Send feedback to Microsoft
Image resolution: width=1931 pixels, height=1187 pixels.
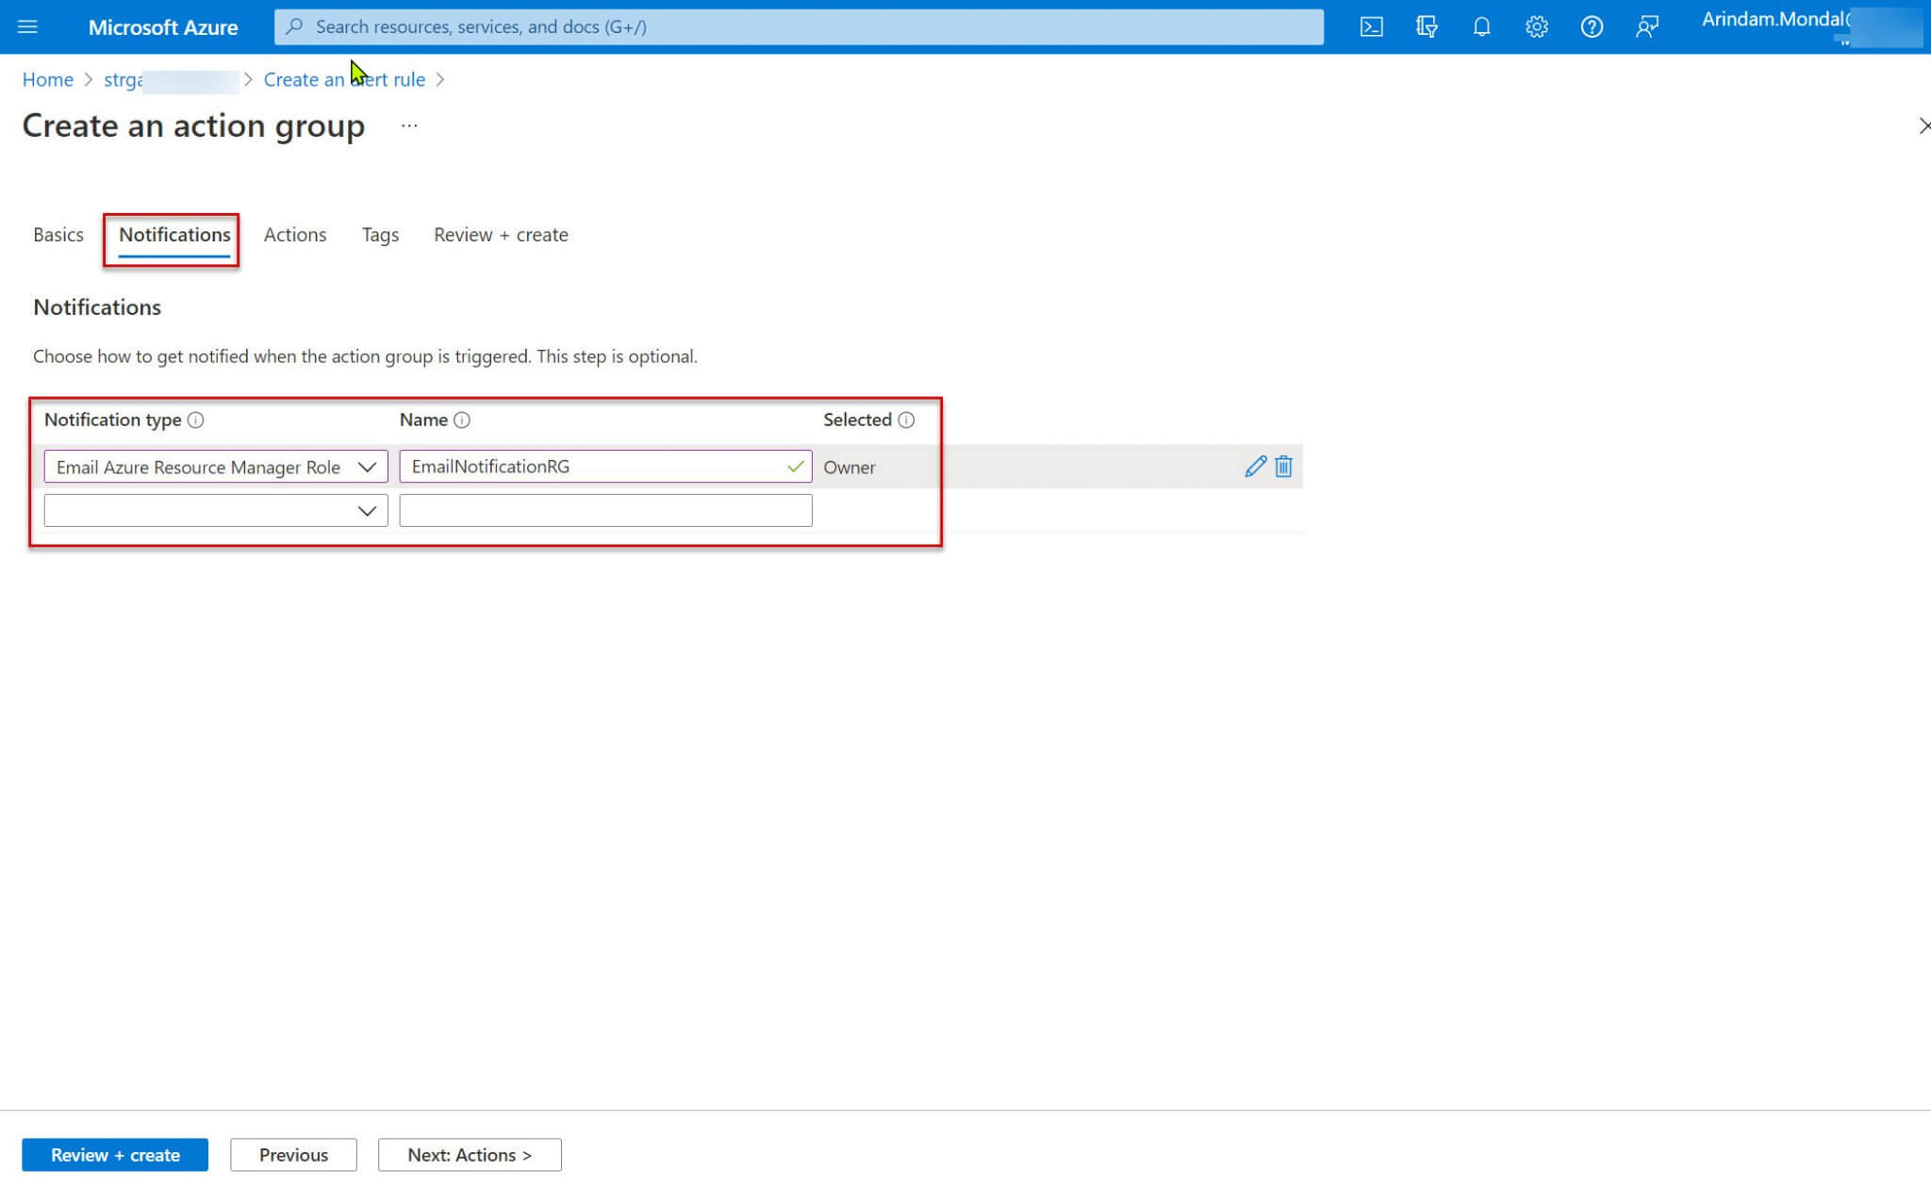[1646, 26]
